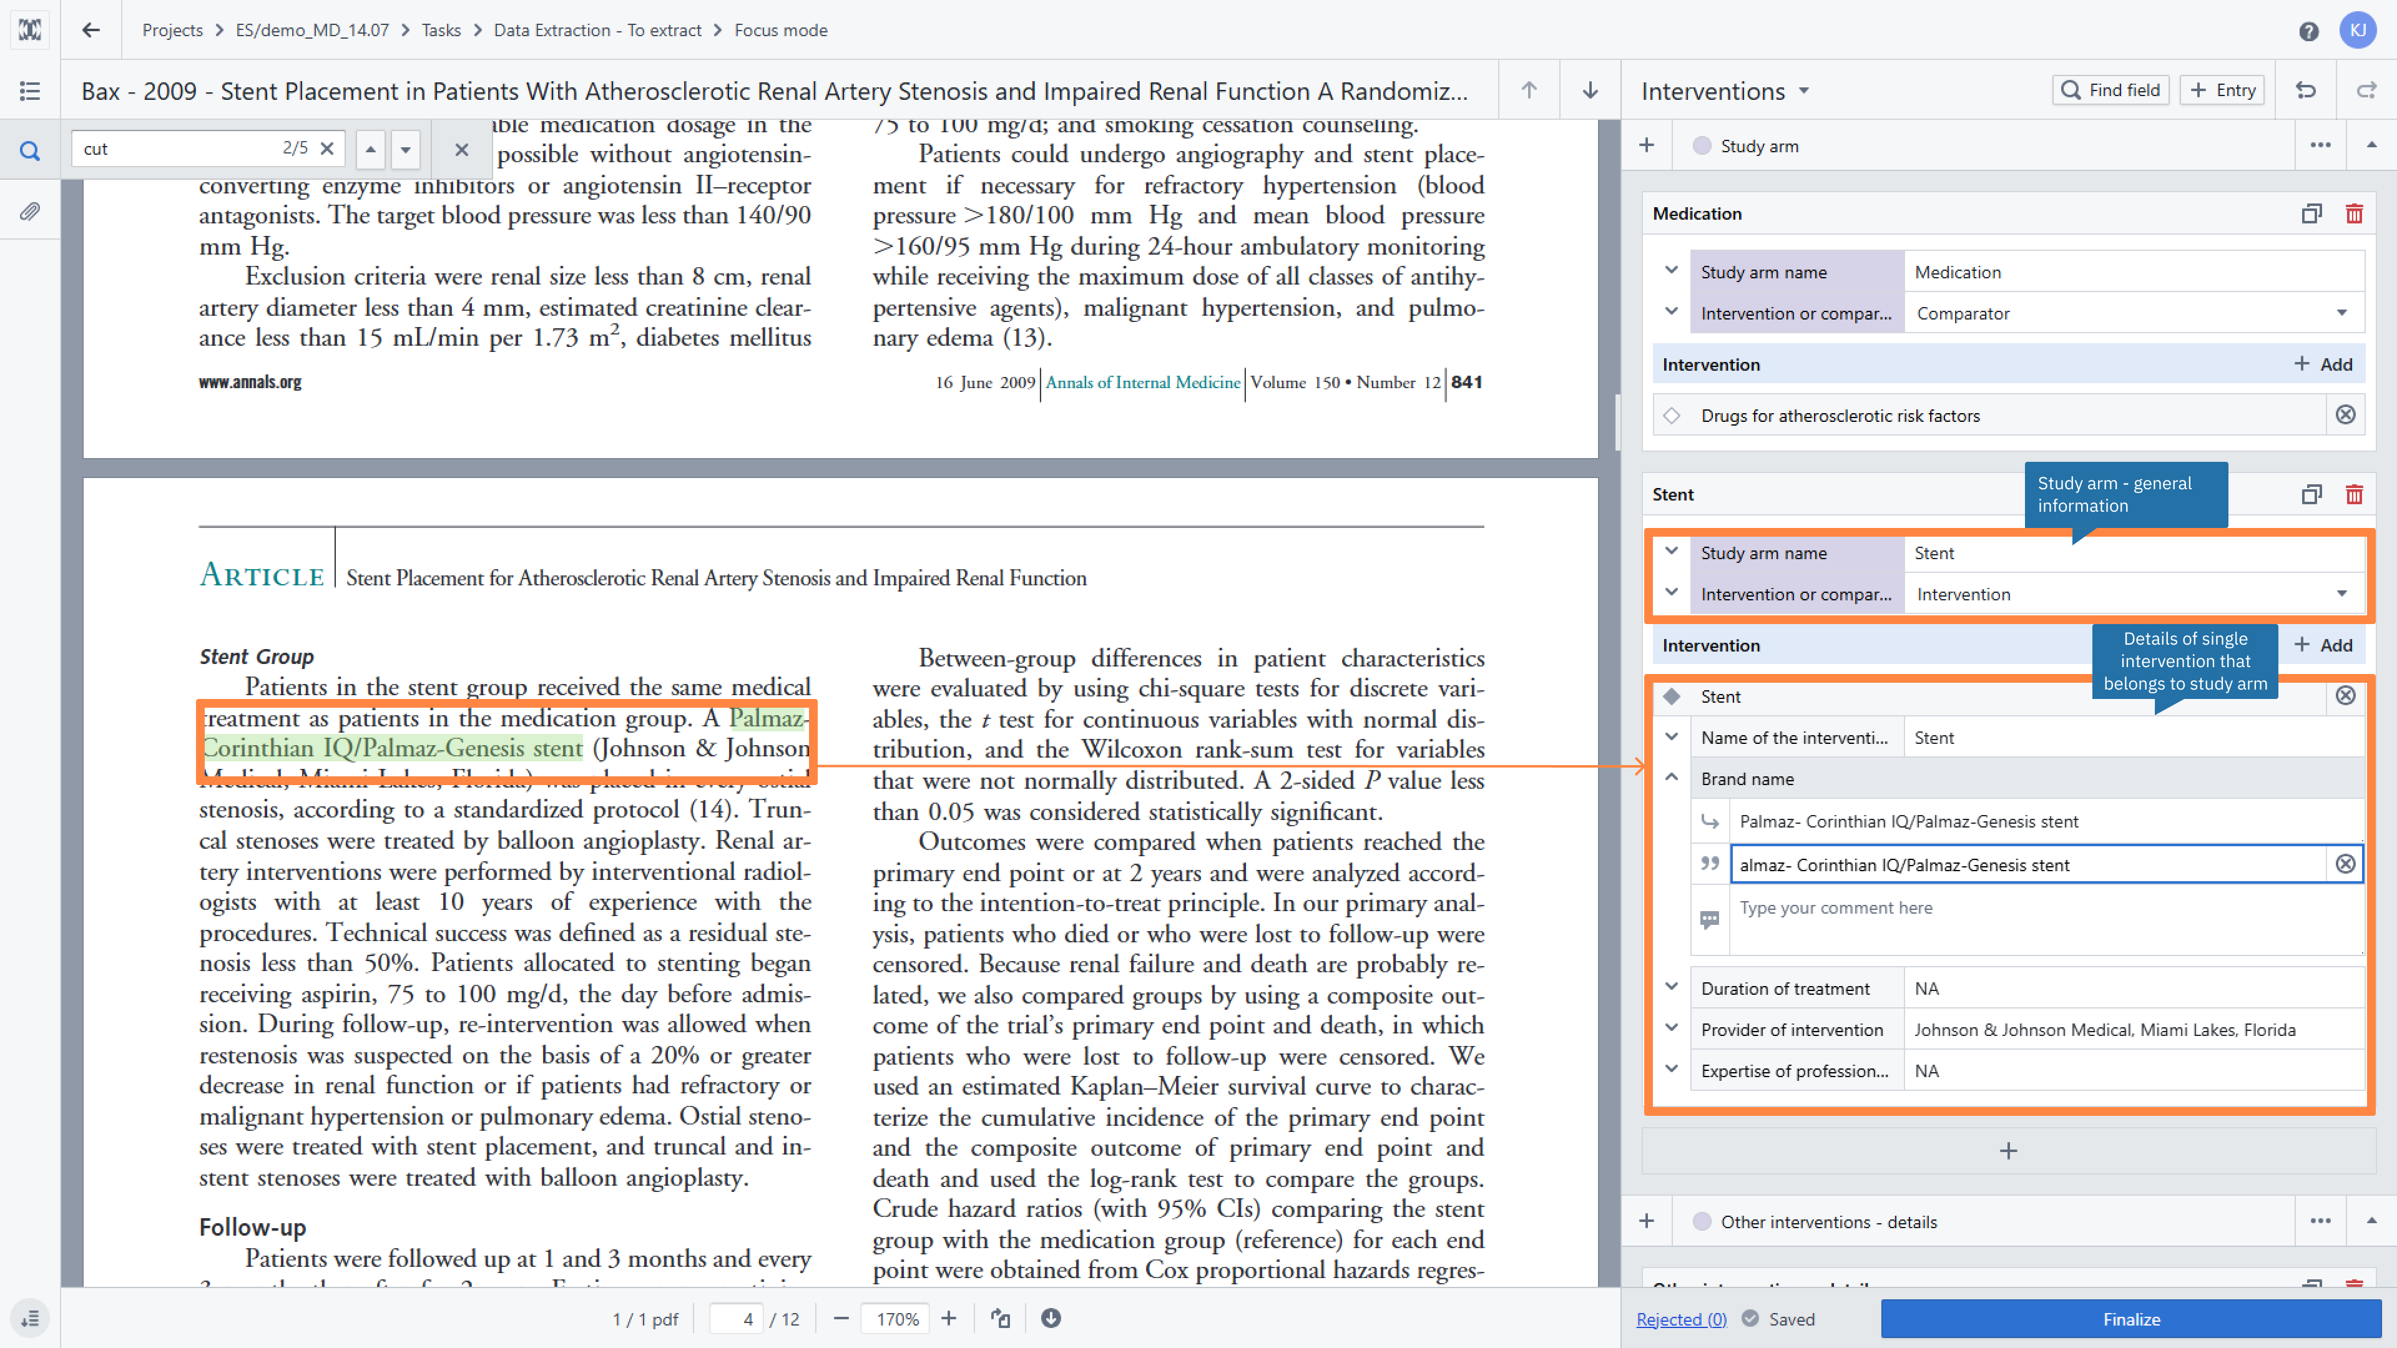Image resolution: width=2397 pixels, height=1348 pixels.
Task: Duplicate the Medication study arm entry
Action: tap(2311, 214)
